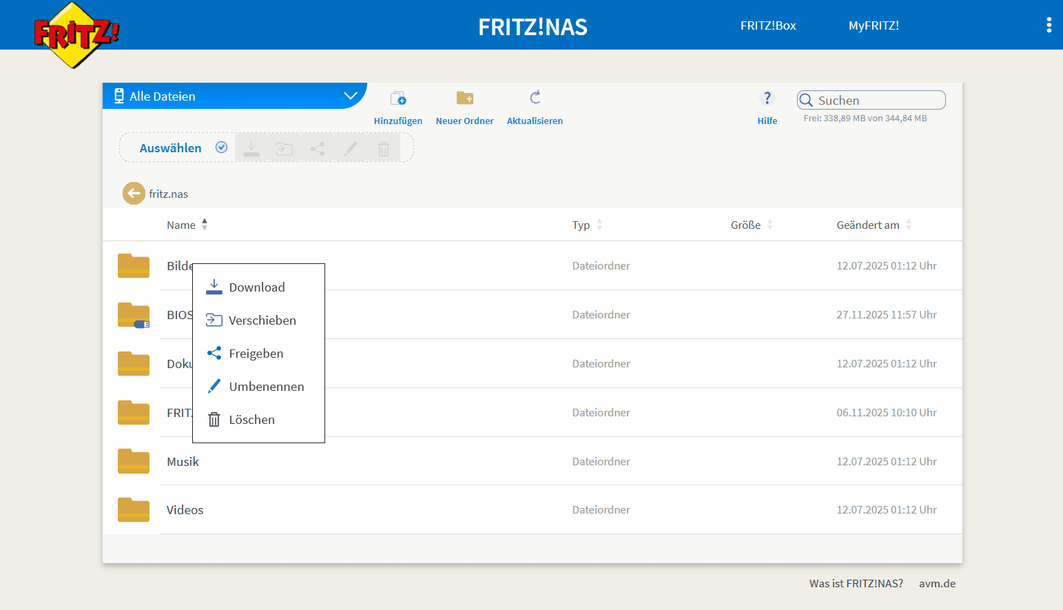Open the 'Was ist FRITZ!NAS?' link
1063x610 pixels.
pyautogui.click(x=856, y=583)
